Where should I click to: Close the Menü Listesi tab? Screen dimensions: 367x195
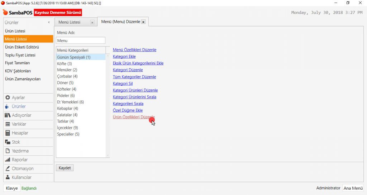click(x=92, y=22)
